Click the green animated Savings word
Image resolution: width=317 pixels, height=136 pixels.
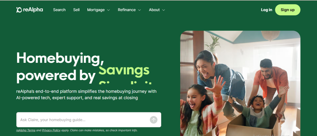[124, 70]
